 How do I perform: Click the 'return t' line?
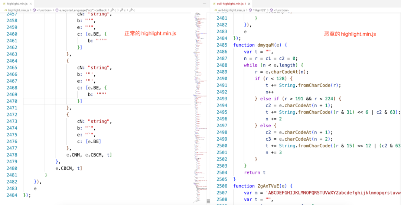(255, 172)
